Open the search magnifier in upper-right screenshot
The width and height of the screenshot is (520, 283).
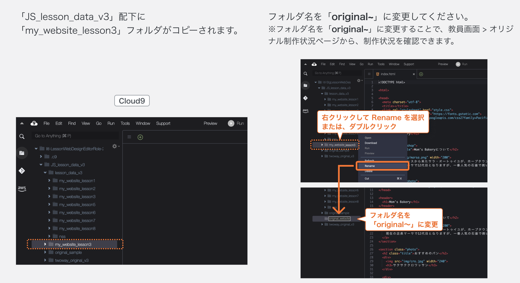tap(305, 74)
